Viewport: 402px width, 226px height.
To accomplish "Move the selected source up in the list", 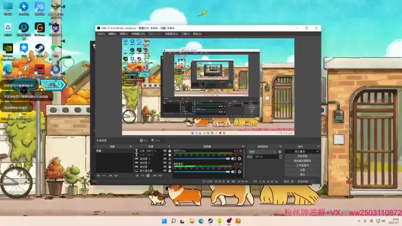I will coord(155,175).
